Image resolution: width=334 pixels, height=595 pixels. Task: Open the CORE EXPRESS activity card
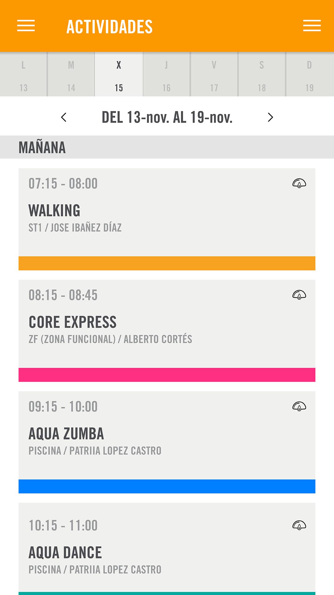[x=167, y=331]
